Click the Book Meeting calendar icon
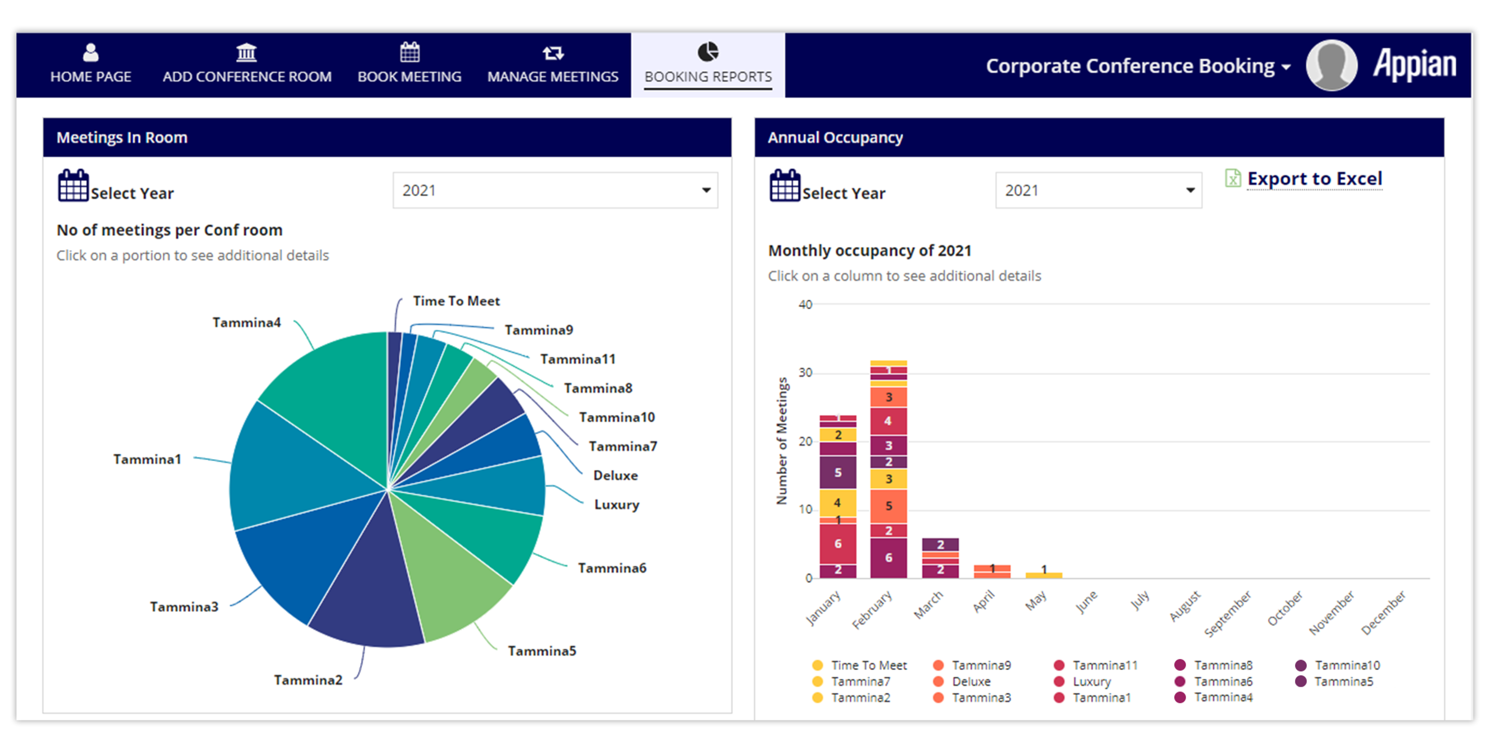The height and width of the screenshot is (751, 1487). point(410,52)
